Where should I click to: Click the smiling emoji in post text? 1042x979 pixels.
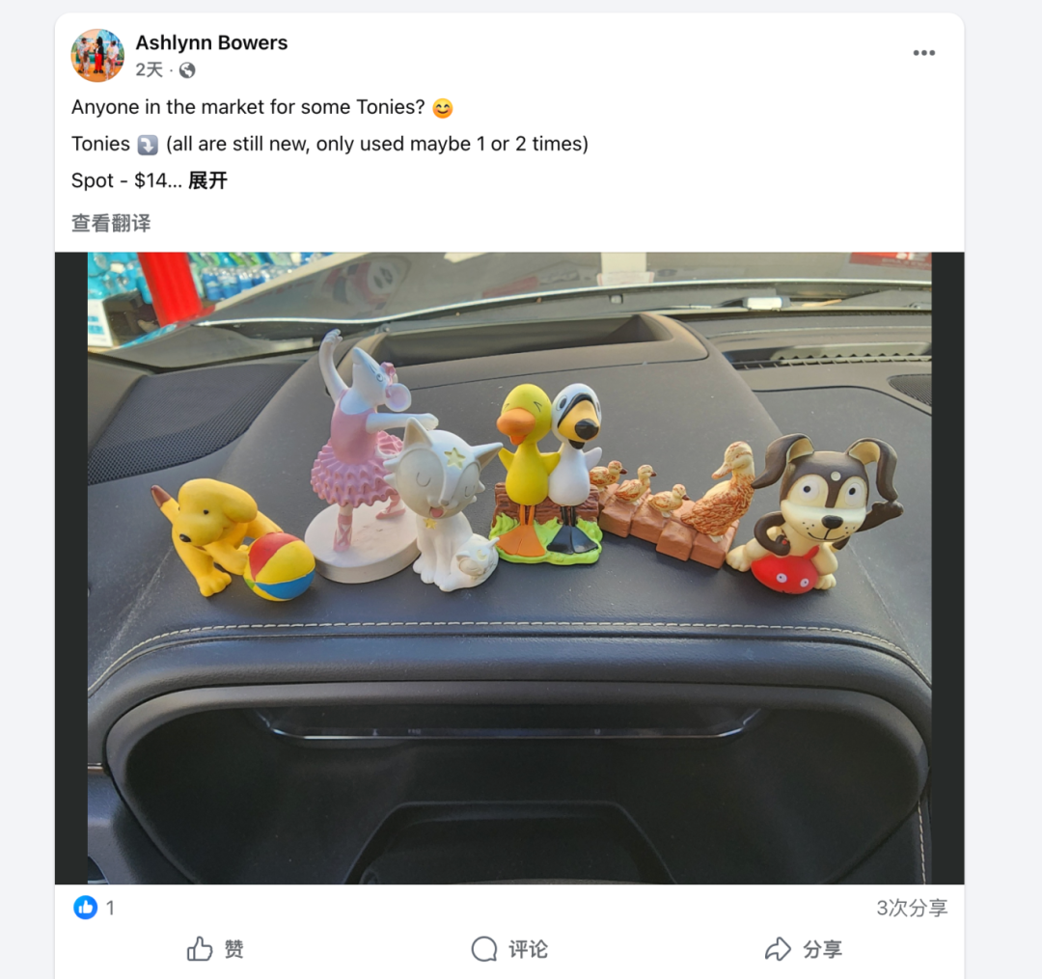[443, 108]
